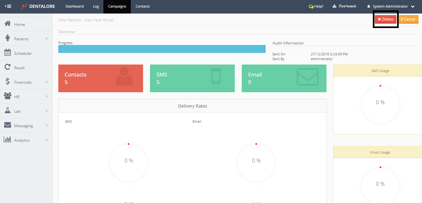Image resolution: width=422 pixels, height=203 pixels.
Task: Open the Help link in header
Action: coord(316,6)
